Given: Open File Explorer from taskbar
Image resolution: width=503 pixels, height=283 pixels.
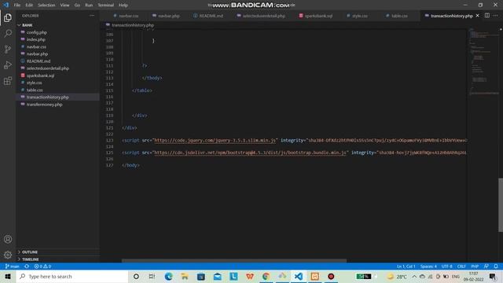Looking at the screenshot, I should click(x=185, y=276).
